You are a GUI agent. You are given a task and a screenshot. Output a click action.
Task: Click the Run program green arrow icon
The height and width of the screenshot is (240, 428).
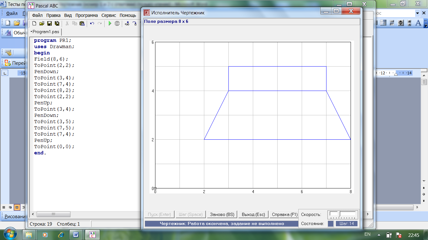[110, 23]
